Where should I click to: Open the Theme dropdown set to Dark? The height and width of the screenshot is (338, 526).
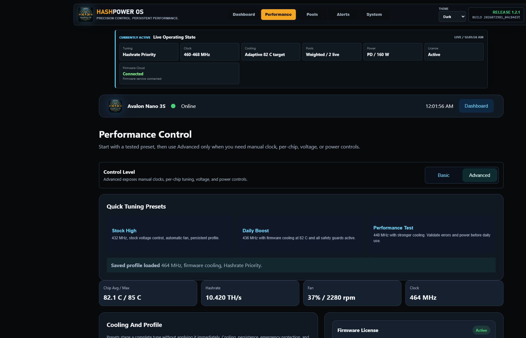[x=452, y=17]
